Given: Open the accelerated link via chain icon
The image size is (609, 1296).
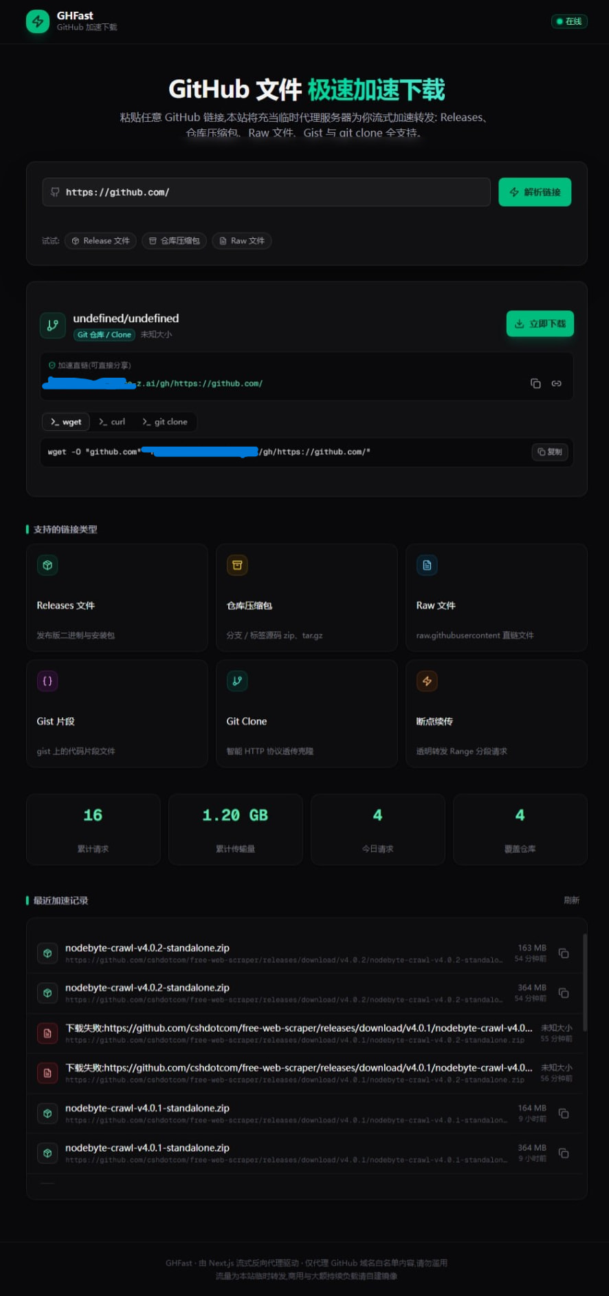Looking at the screenshot, I should point(556,383).
